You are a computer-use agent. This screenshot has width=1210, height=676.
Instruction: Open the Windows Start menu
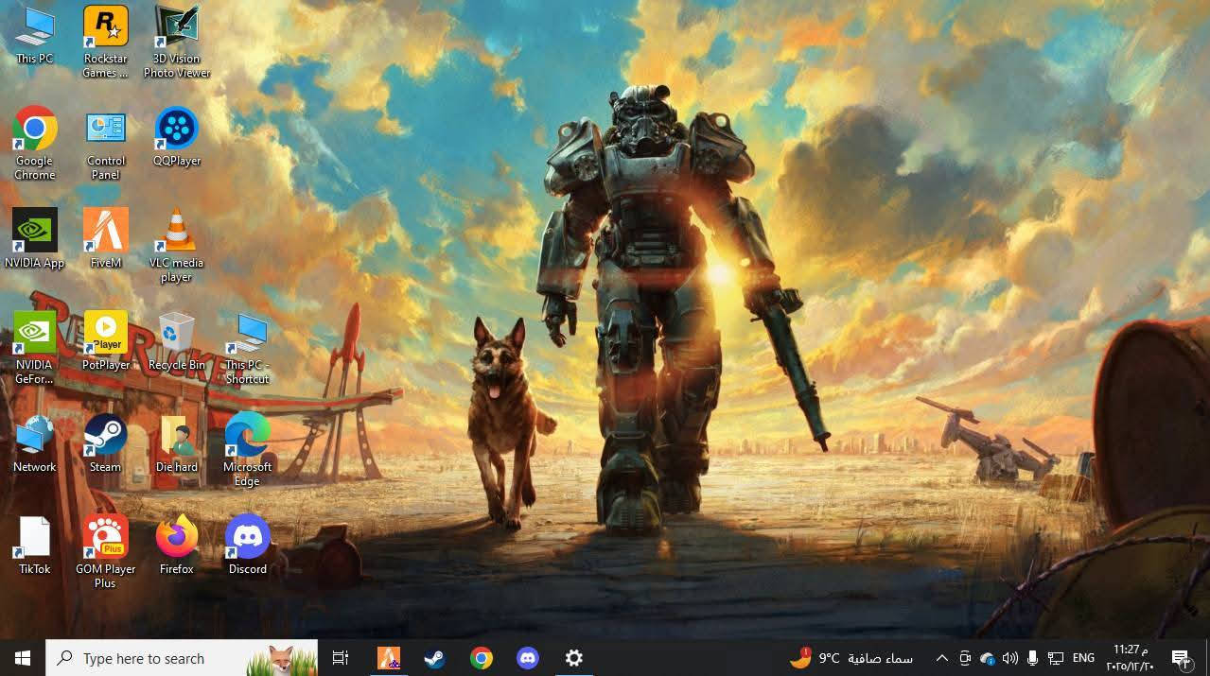pyautogui.click(x=23, y=658)
